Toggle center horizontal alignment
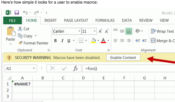175x102 pixels. click(x=122, y=41)
